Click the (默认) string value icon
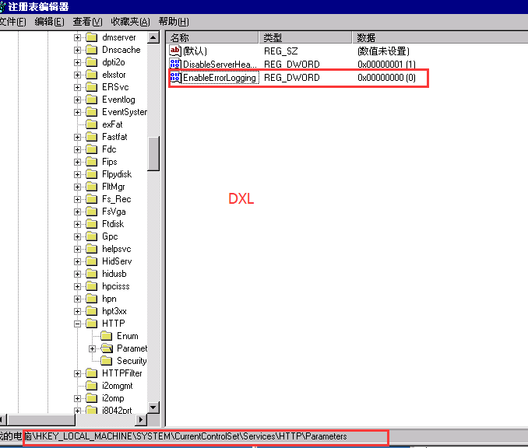The height and width of the screenshot is (448, 528). [x=174, y=51]
